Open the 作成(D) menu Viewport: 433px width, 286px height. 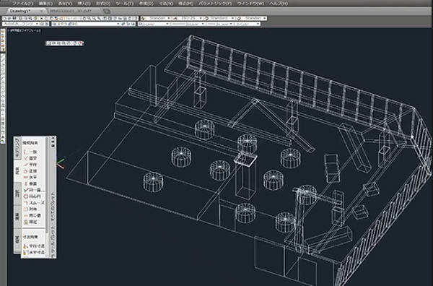tap(146, 4)
